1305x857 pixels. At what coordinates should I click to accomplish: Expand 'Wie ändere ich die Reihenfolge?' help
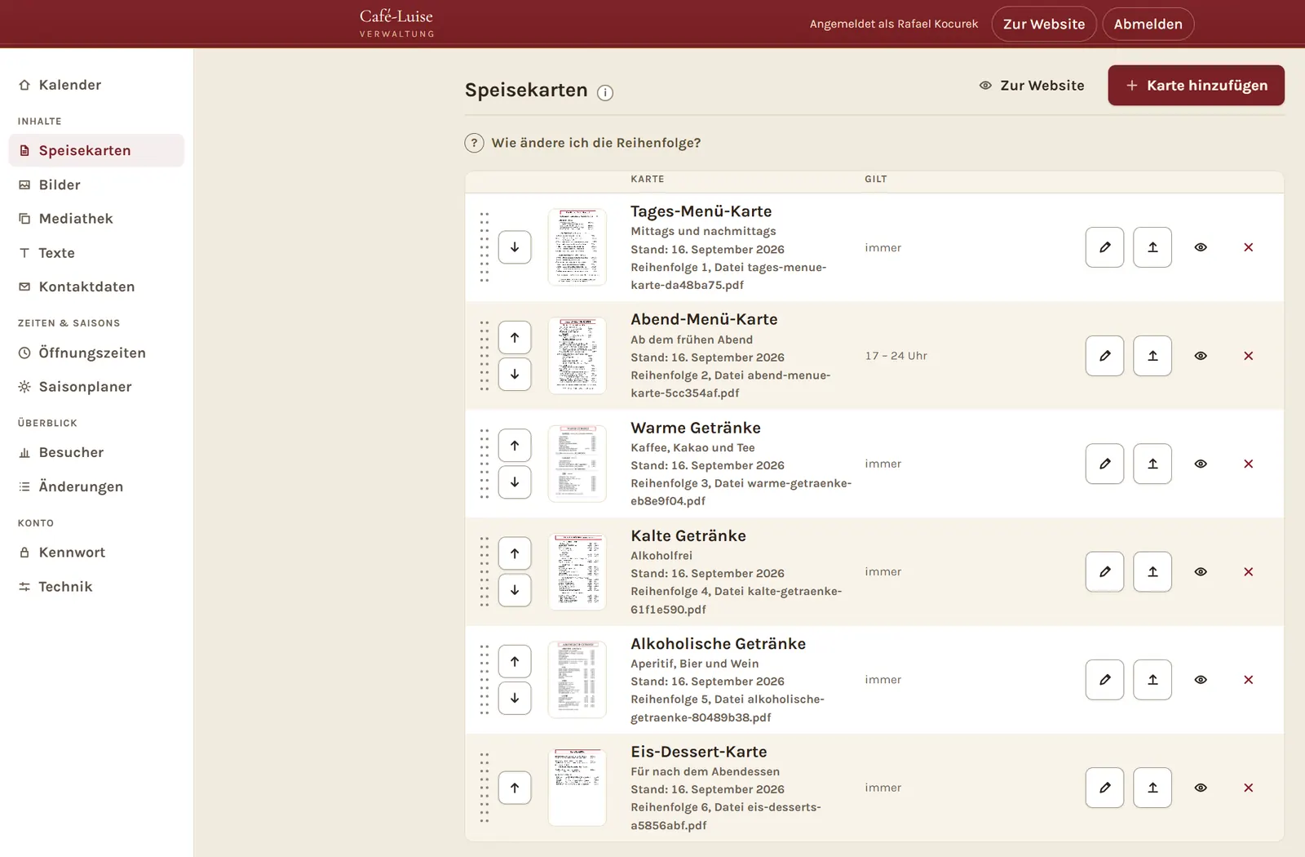pyautogui.click(x=583, y=143)
